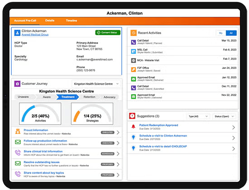
Task: Click the 2/5 (40%) Activities gauge
Action: click(x=40, y=113)
